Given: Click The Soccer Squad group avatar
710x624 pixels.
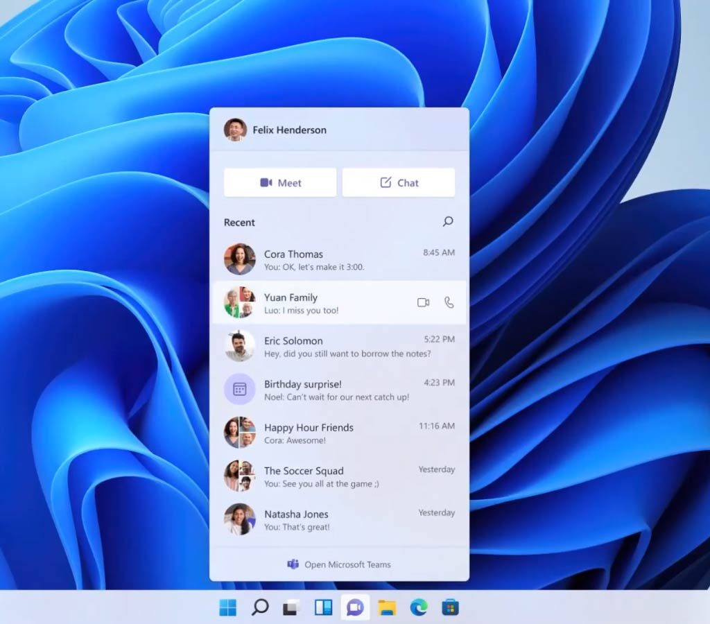Looking at the screenshot, I should coord(239,476).
